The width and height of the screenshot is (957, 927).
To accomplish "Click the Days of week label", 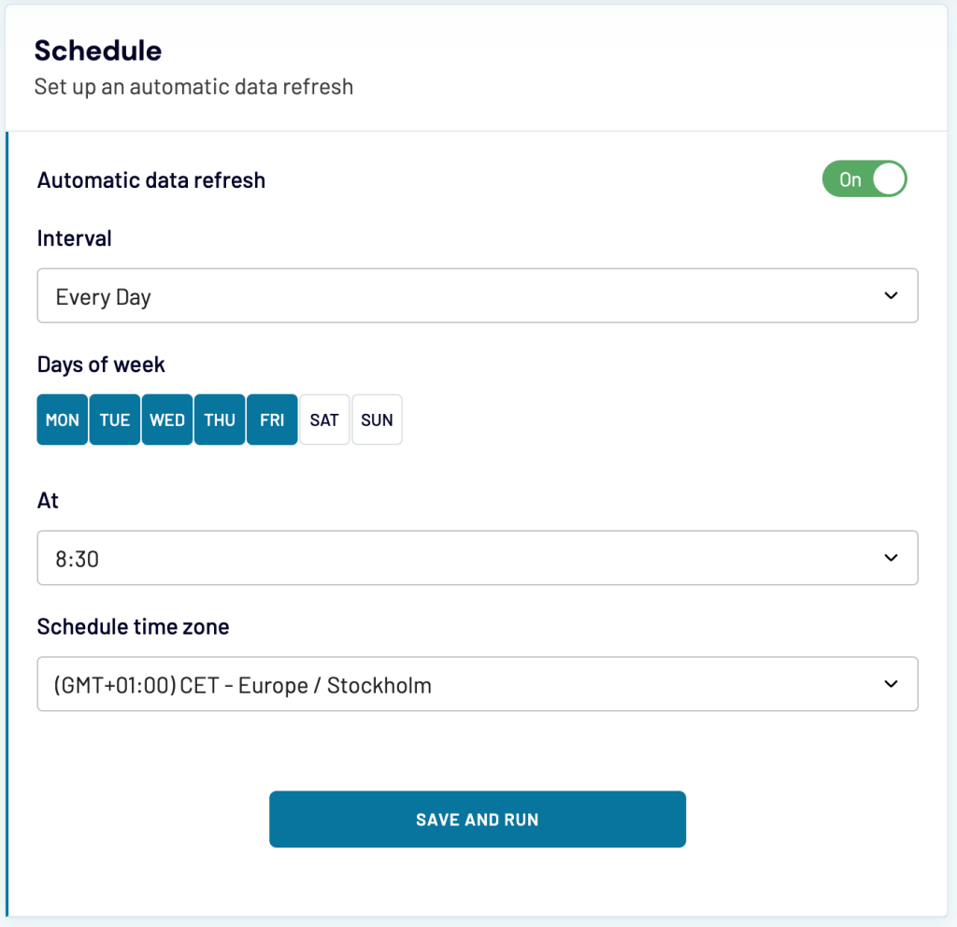I will click(100, 364).
